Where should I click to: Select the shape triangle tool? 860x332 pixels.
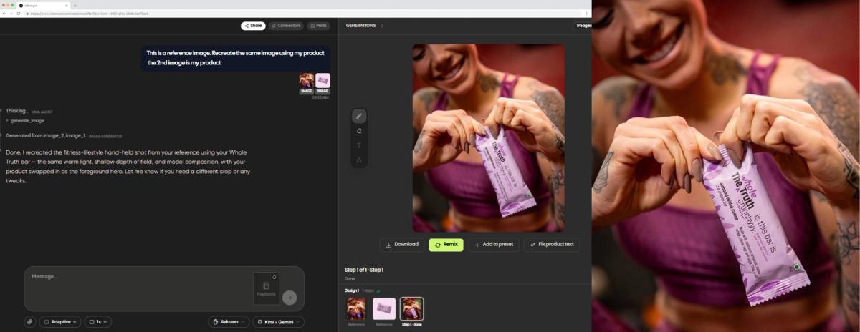pyautogui.click(x=360, y=160)
